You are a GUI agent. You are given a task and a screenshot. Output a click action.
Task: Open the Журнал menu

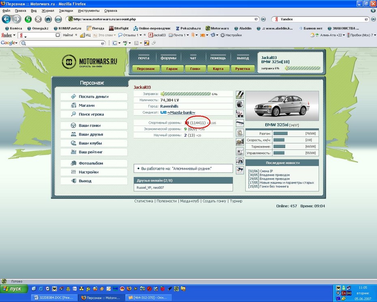(47, 11)
